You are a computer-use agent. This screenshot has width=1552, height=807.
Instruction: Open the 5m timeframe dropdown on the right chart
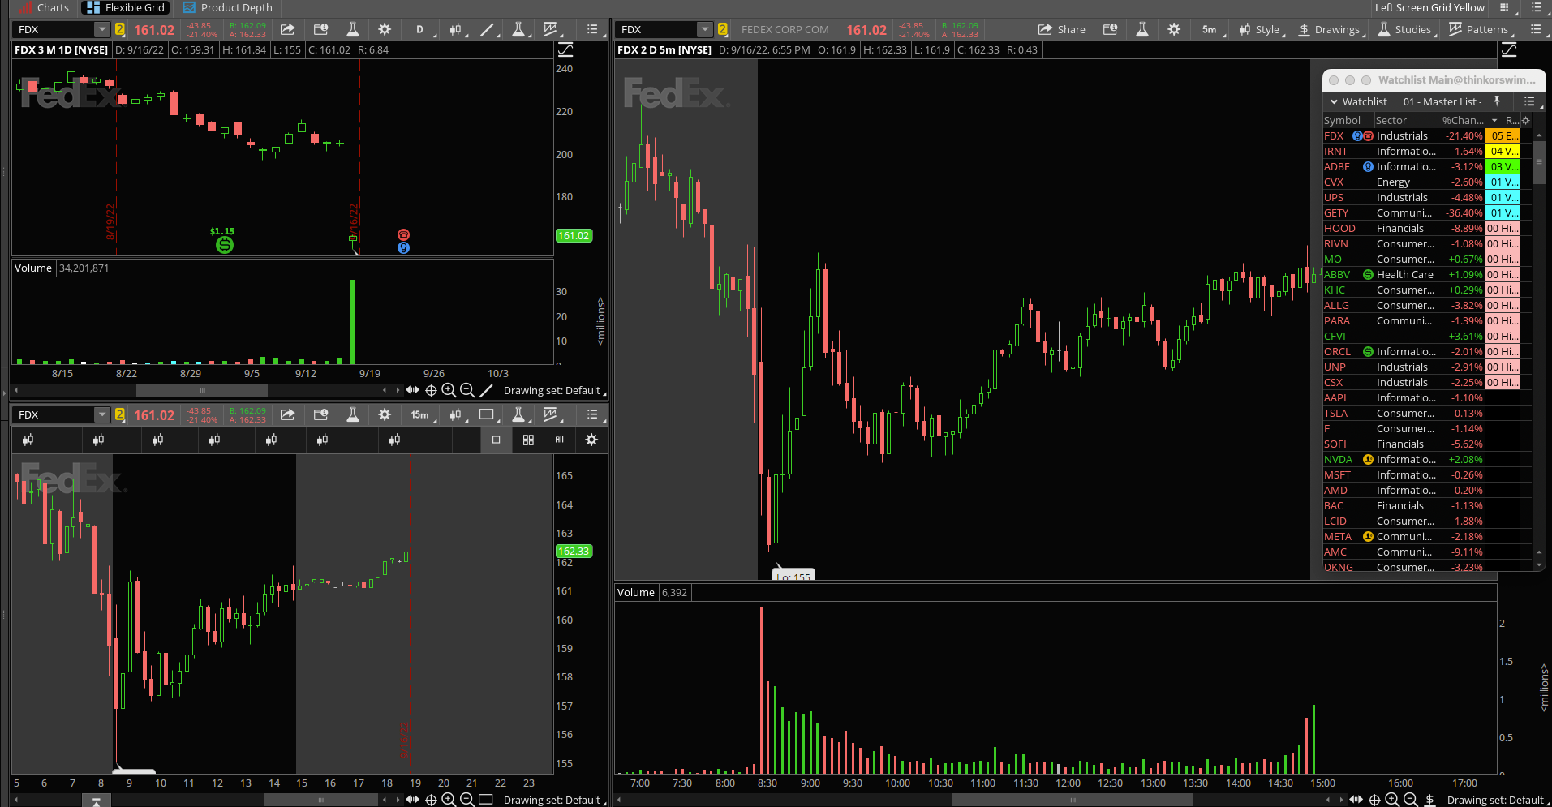1209,29
